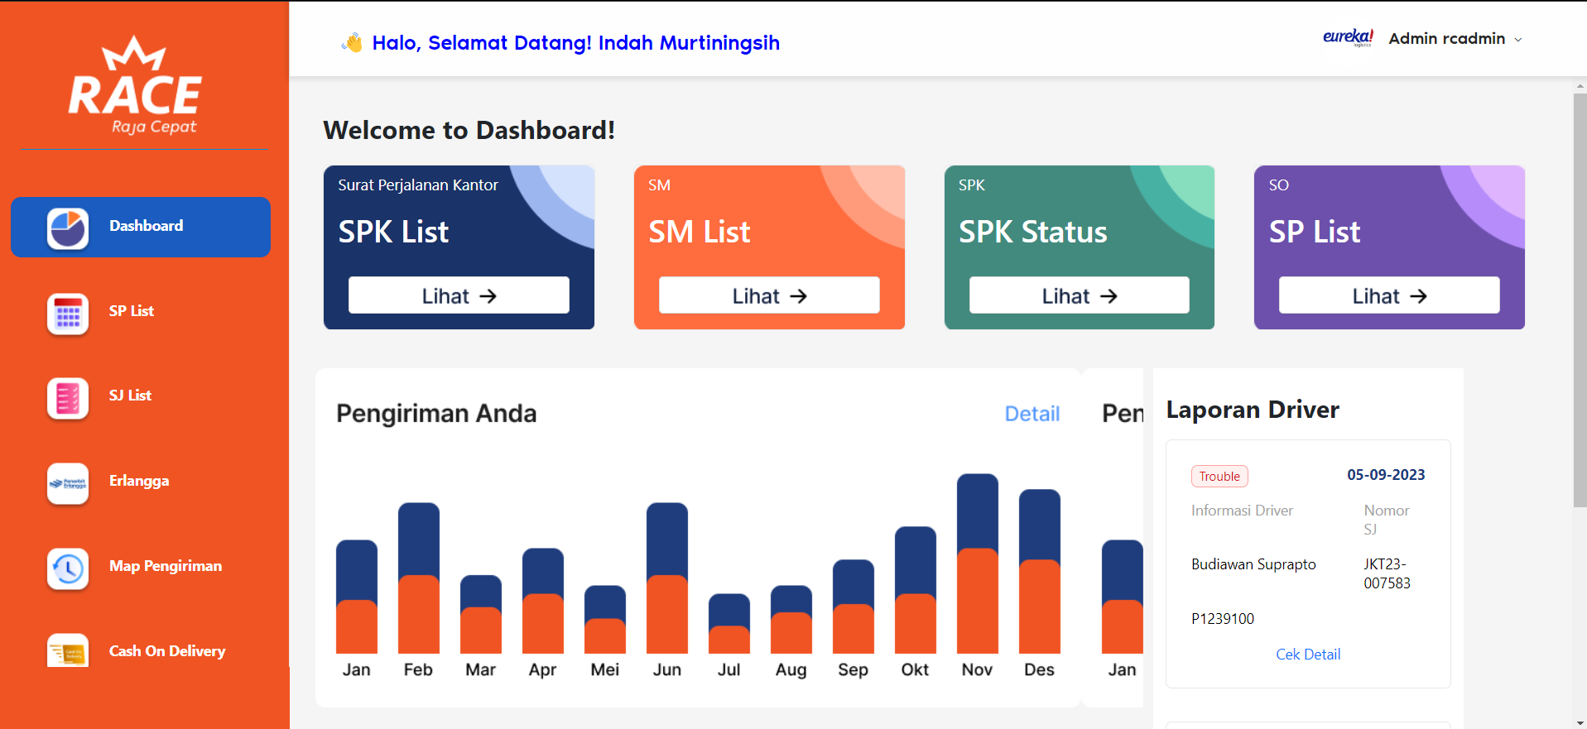This screenshot has width=1587, height=729.
Task: Click Lihat button on SP List card
Action: (x=1389, y=295)
